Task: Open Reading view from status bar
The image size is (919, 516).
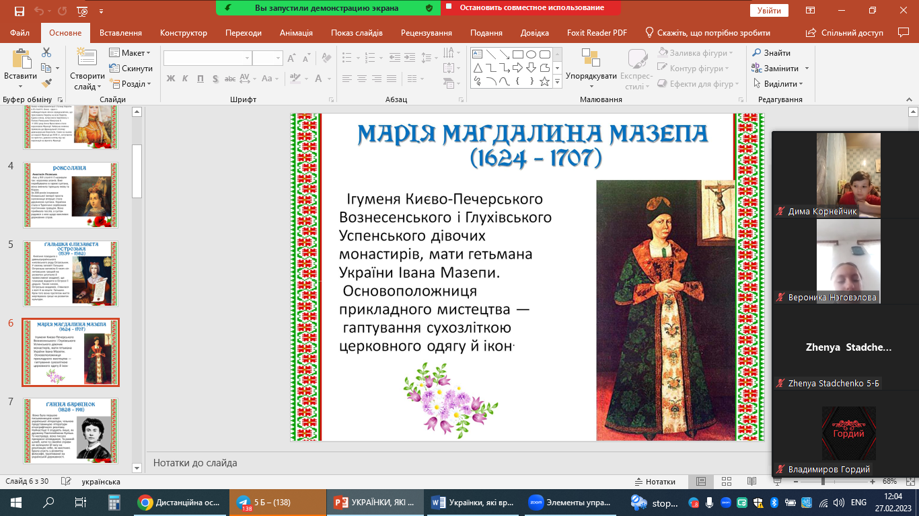Action: (x=751, y=482)
